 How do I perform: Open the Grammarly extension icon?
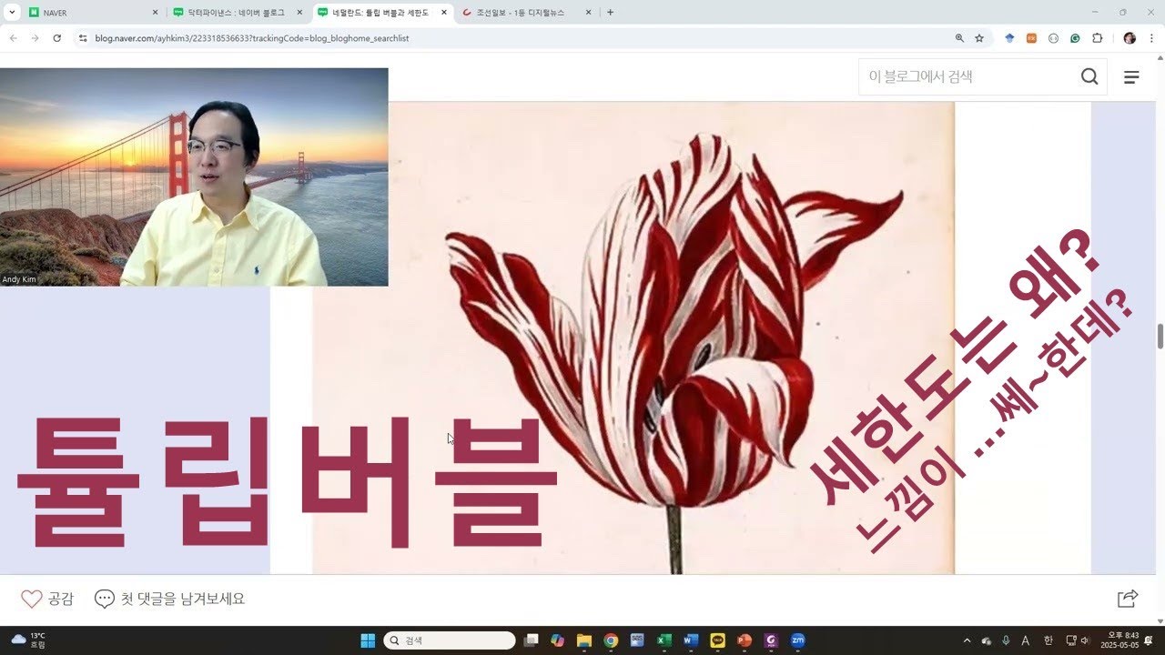[x=1075, y=38]
